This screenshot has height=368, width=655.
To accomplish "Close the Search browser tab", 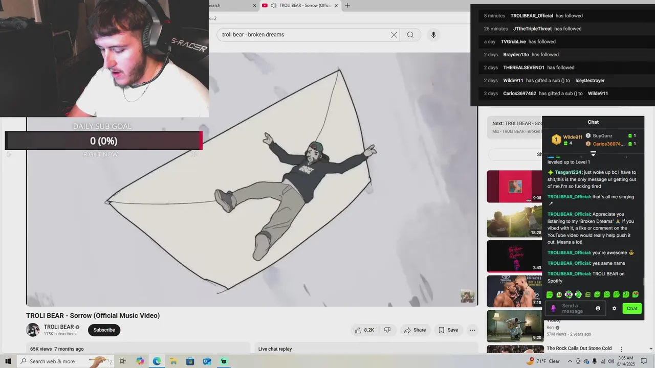I will [x=255, y=6].
